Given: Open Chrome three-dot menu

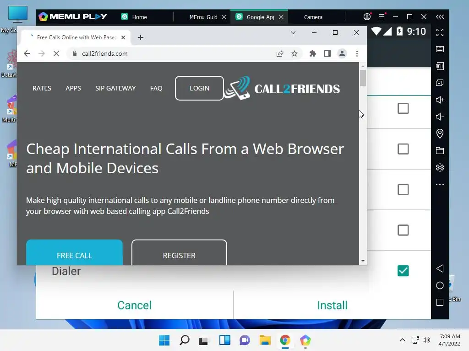Looking at the screenshot, I should (x=357, y=54).
